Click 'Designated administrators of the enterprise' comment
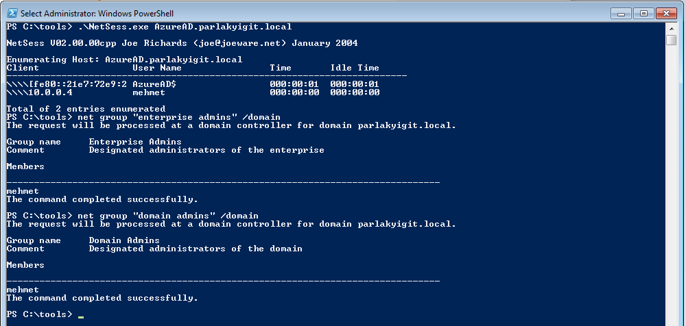This screenshot has width=686, height=326. (206, 150)
